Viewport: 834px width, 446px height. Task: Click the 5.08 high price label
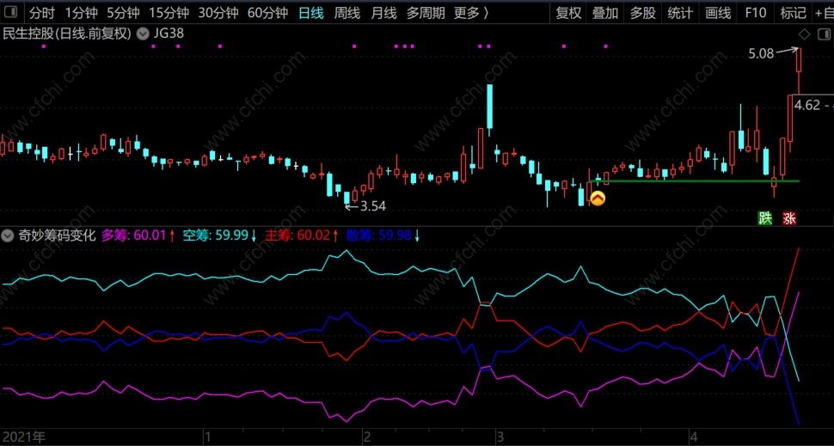point(761,53)
